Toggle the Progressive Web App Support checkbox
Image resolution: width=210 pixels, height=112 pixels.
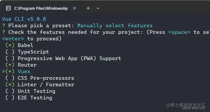(10, 58)
